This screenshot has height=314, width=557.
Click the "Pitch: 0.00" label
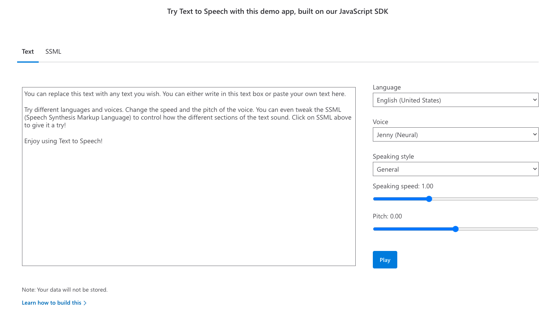tap(387, 216)
